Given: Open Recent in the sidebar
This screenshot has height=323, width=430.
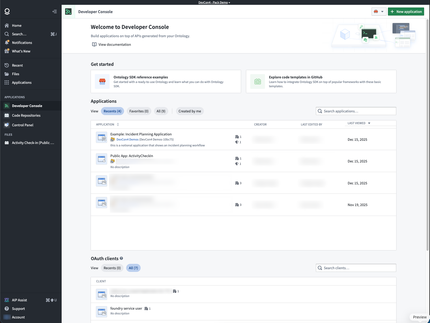Looking at the screenshot, I should point(17,65).
